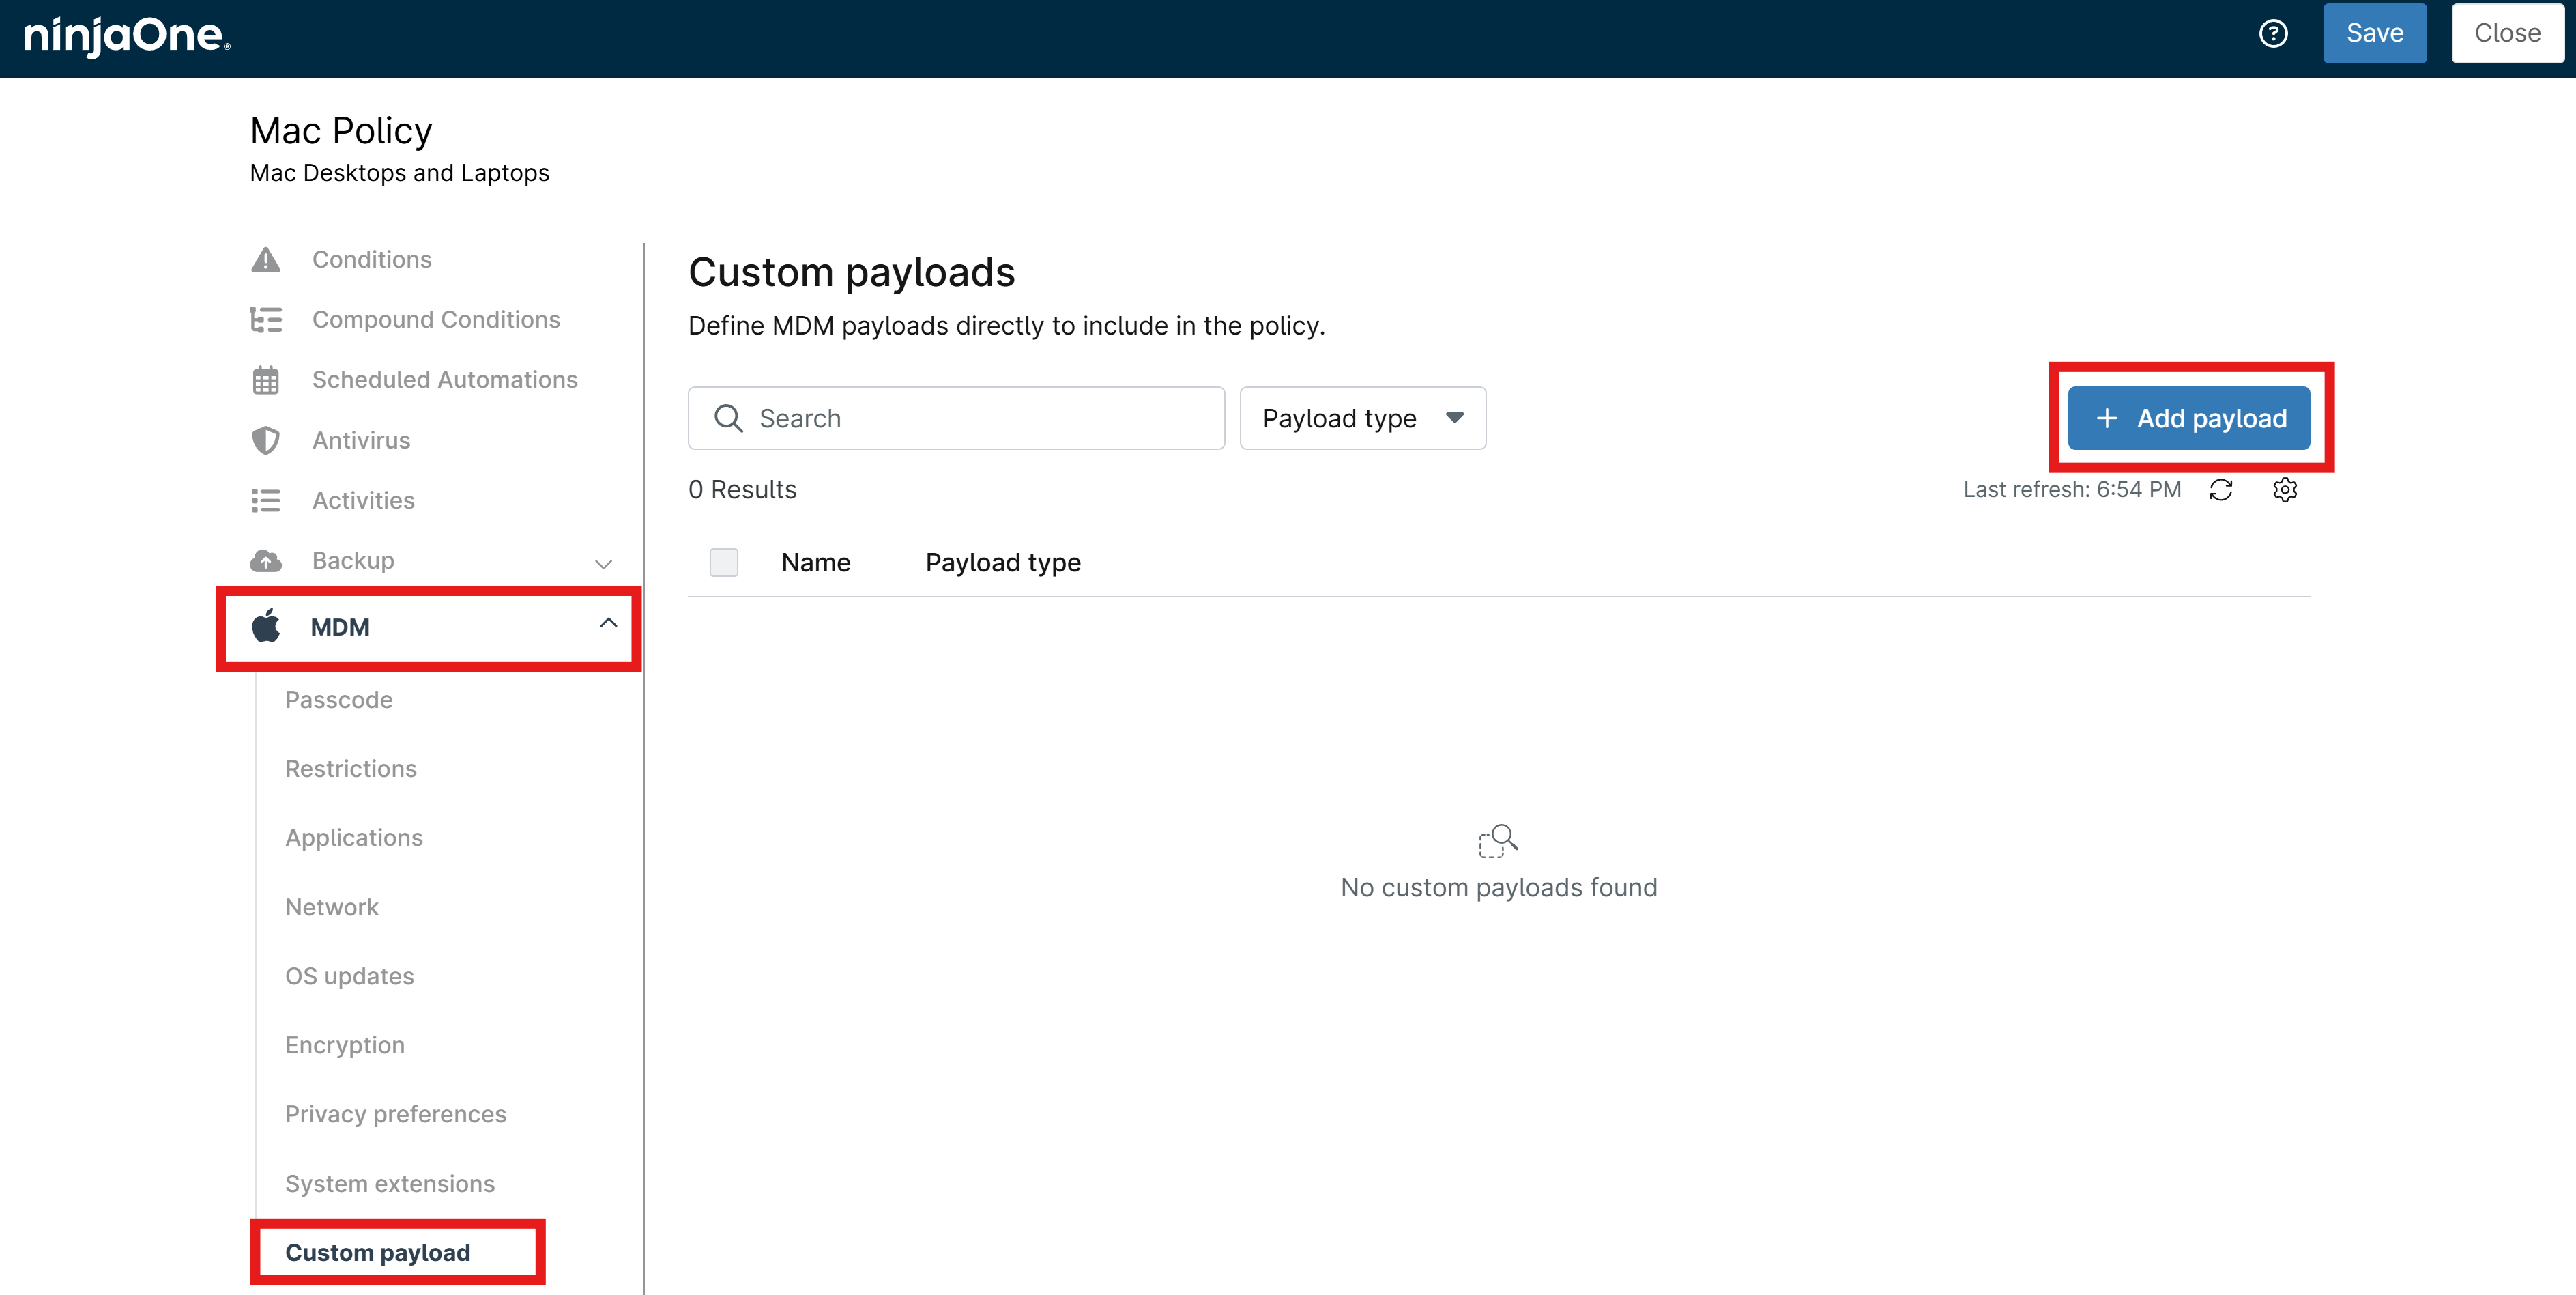Image resolution: width=2576 pixels, height=1295 pixels.
Task: Open Activities in the sidebar
Action: pos(363,500)
